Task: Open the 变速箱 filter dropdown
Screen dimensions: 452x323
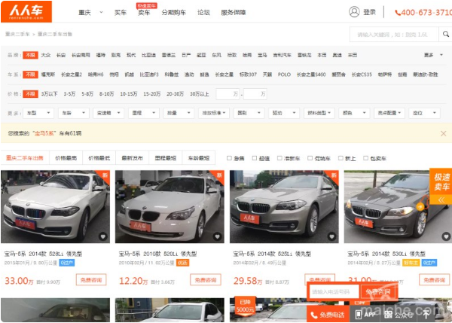Action: [108, 113]
